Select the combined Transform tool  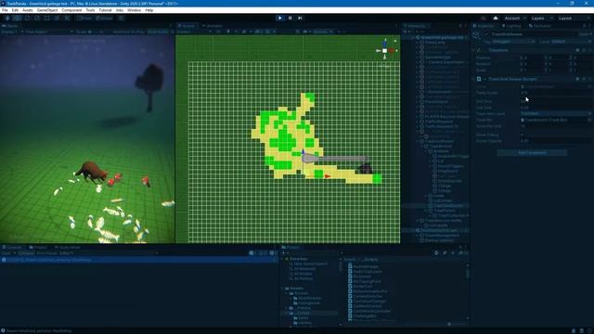(57, 18)
